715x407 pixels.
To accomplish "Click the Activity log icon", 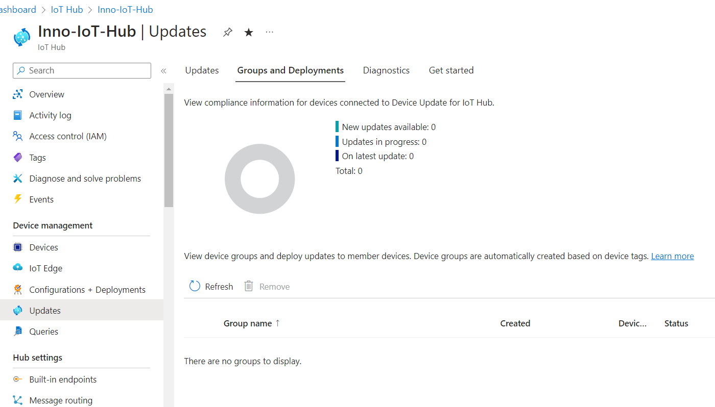I will click(18, 115).
